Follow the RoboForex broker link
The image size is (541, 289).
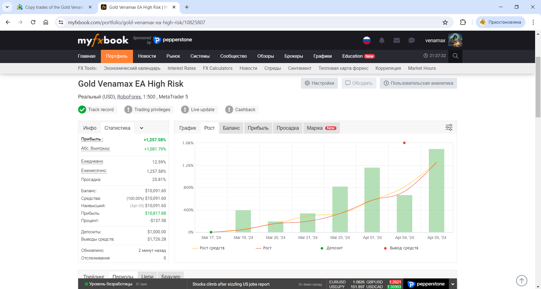tap(129, 97)
